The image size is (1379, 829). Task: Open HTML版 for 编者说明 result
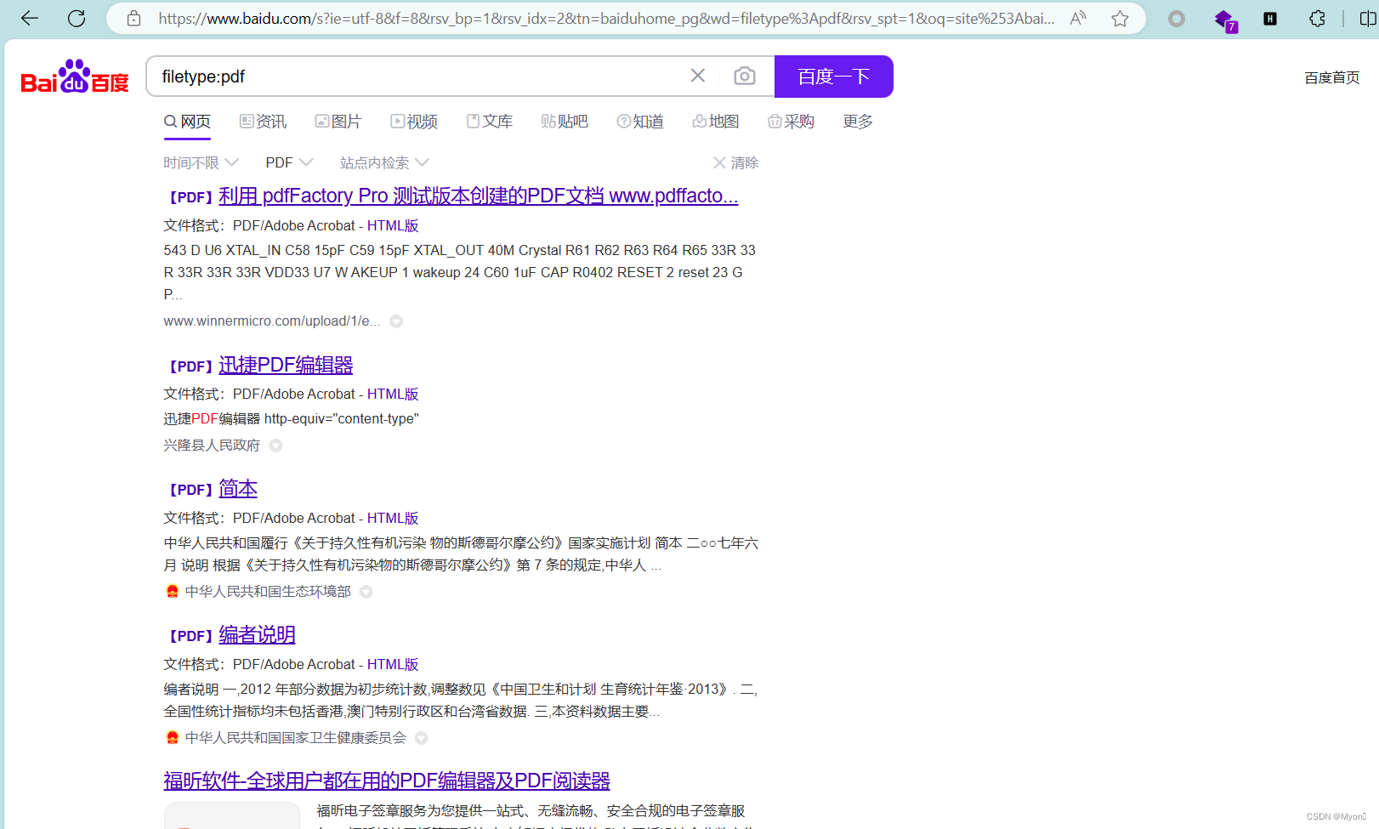[x=393, y=664]
